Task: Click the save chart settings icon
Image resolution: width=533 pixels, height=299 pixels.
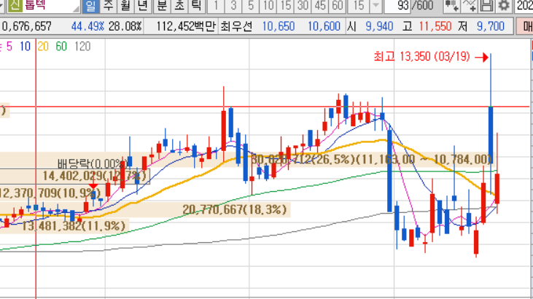Action: coord(487,5)
